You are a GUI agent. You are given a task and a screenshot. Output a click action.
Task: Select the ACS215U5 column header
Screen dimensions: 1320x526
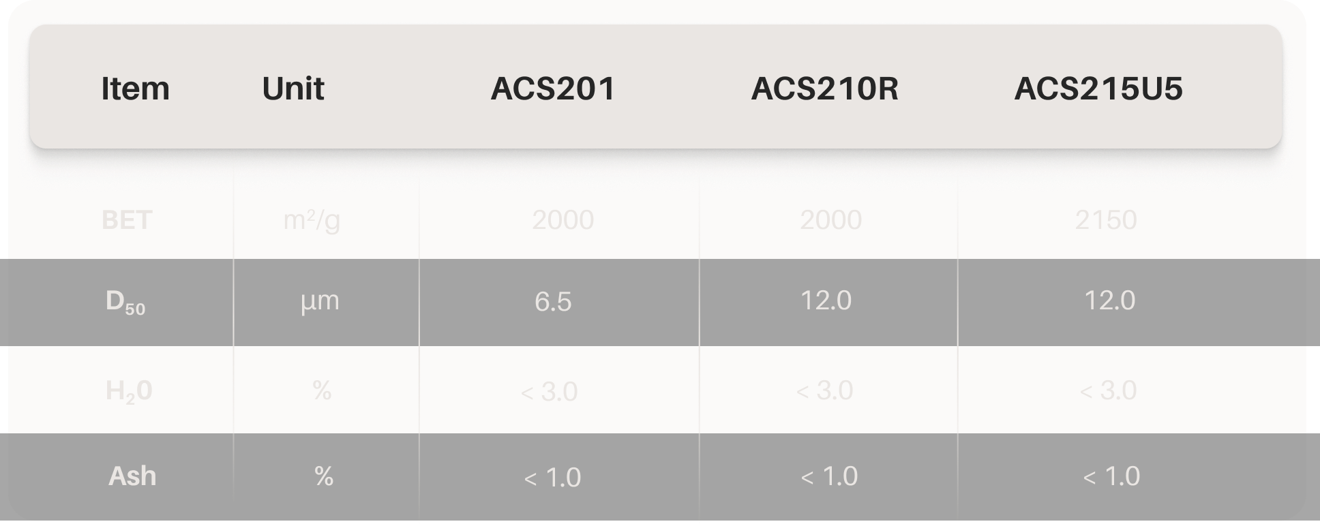point(1098,89)
